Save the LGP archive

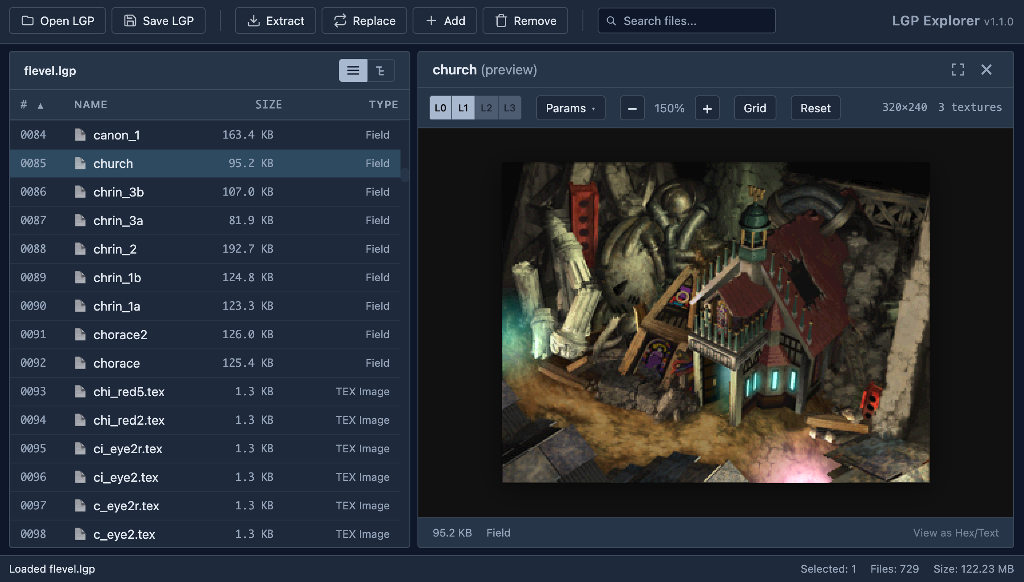pos(158,20)
